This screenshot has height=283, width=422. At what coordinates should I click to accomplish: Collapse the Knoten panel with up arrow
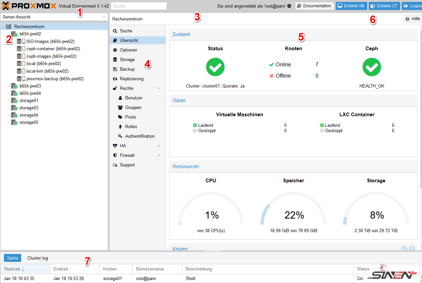point(404,249)
